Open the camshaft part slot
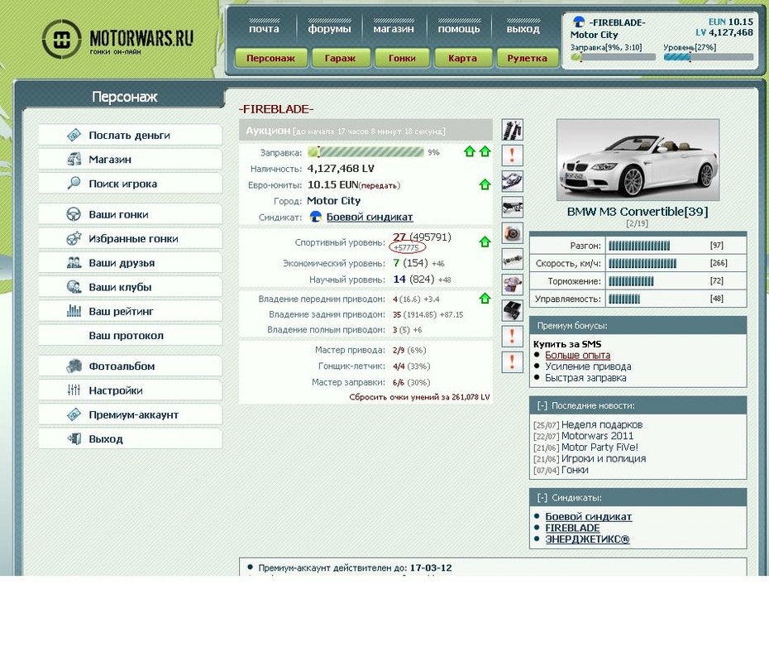The height and width of the screenshot is (651, 769). click(512, 259)
